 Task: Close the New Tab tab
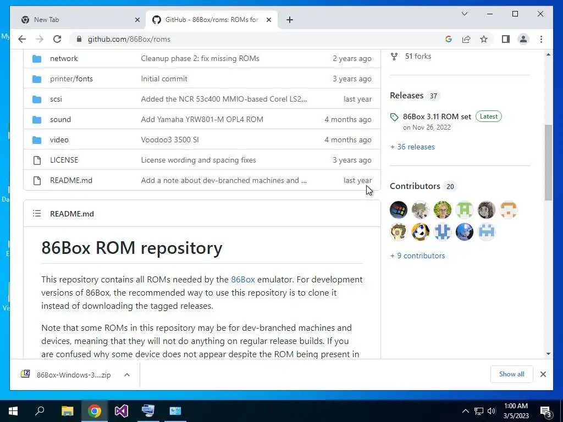tap(137, 20)
